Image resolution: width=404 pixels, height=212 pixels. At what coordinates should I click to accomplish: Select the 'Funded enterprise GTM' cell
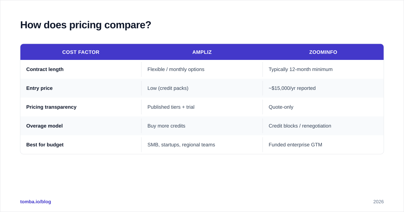pyautogui.click(x=323, y=145)
